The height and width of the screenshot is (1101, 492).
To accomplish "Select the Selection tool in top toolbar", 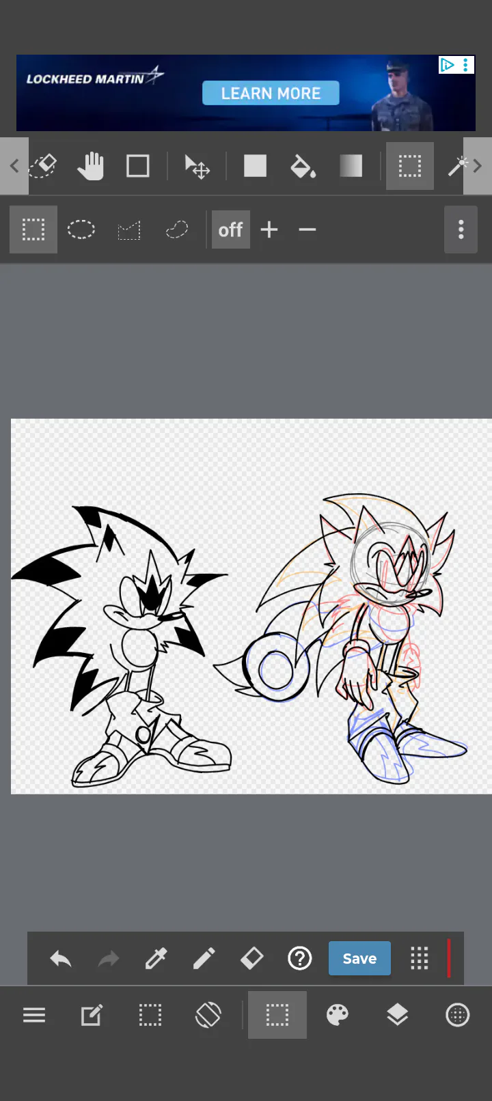I will pos(410,166).
